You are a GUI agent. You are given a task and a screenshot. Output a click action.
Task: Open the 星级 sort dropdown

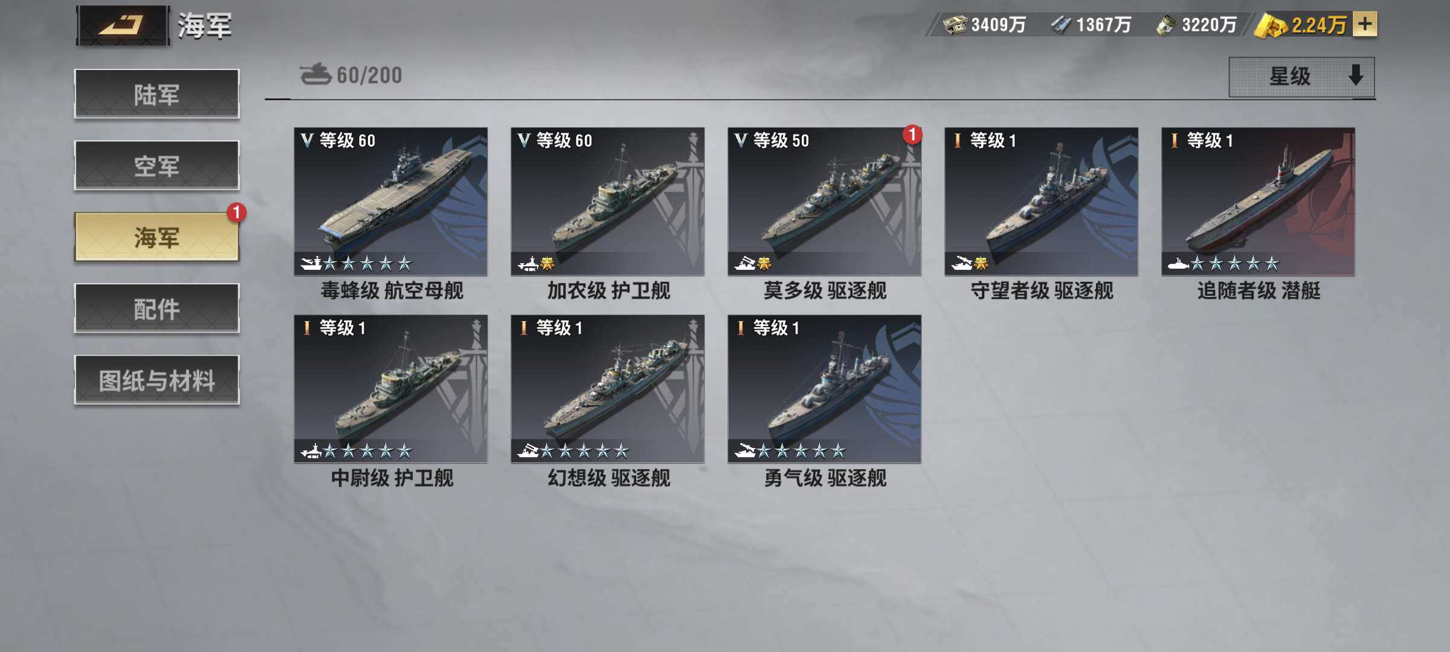tap(1301, 77)
